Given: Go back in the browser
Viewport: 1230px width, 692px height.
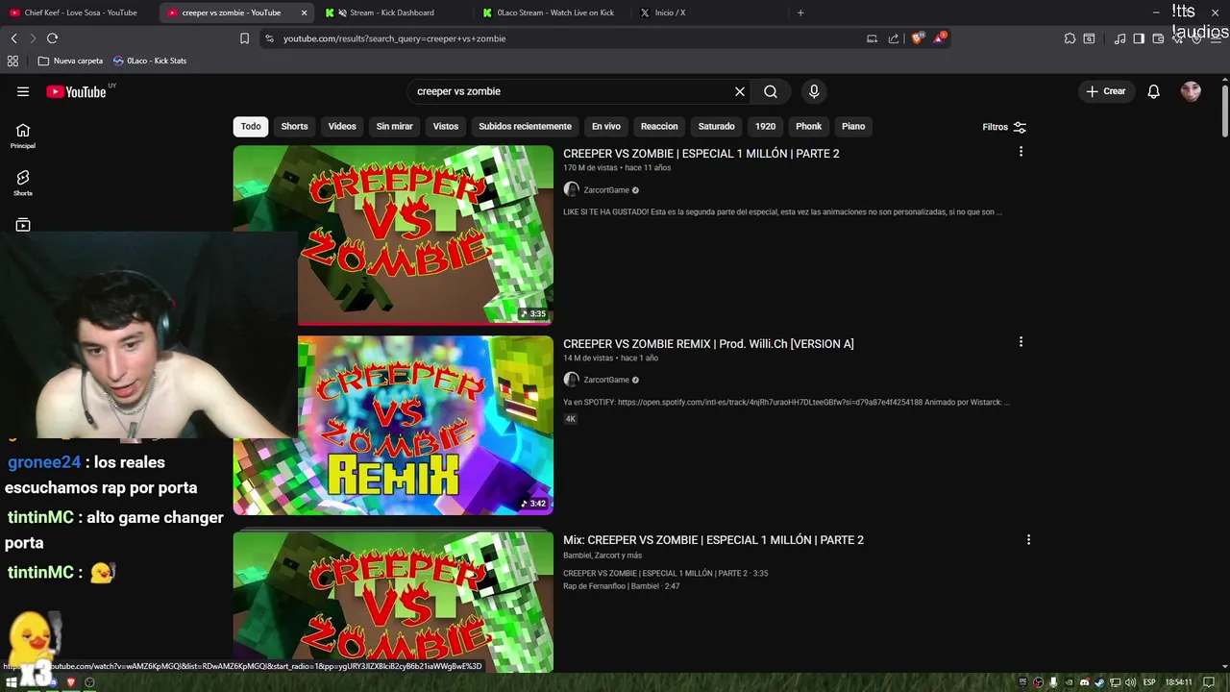Looking at the screenshot, I should tap(13, 38).
